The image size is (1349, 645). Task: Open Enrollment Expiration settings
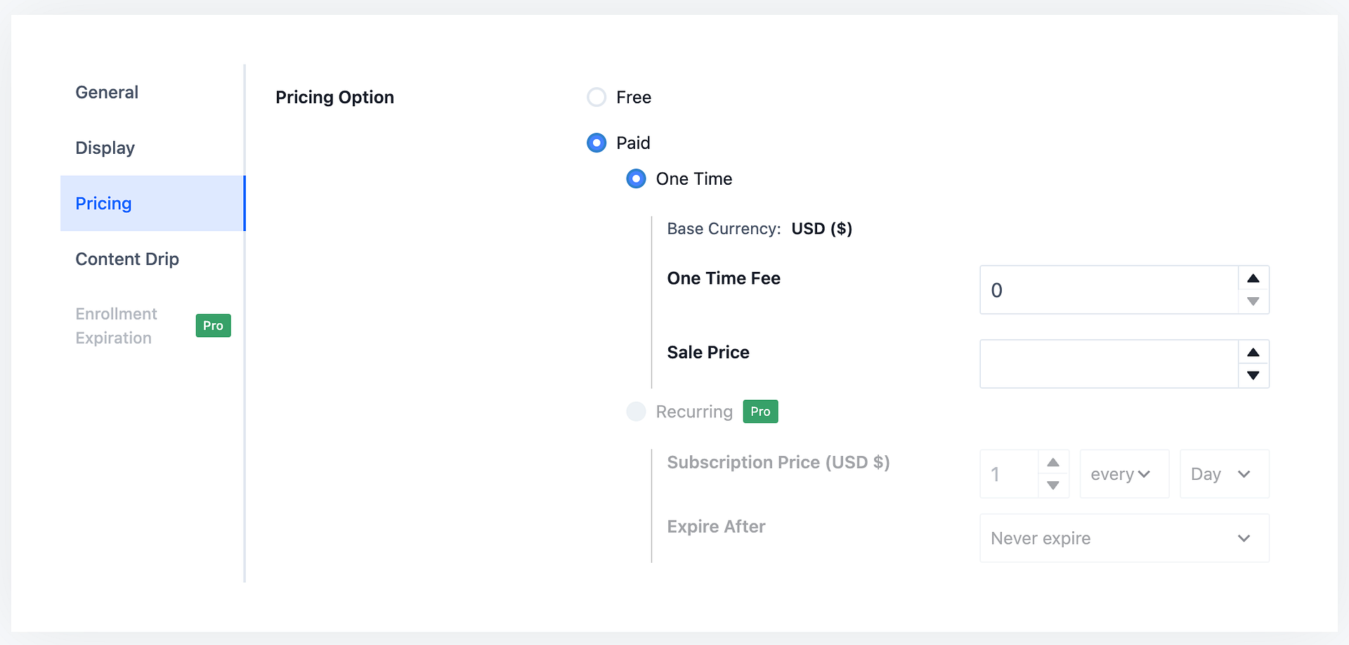point(116,325)
